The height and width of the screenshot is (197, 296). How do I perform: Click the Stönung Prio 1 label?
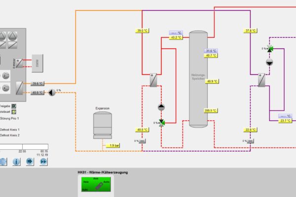point(9,118)
